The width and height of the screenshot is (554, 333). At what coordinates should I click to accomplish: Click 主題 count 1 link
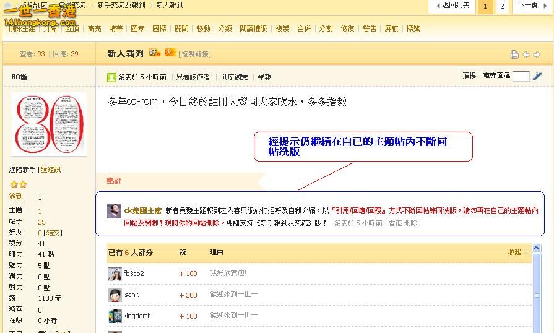pos(40,211)
